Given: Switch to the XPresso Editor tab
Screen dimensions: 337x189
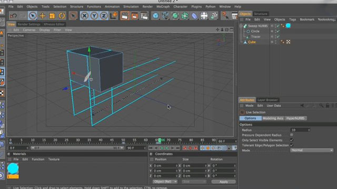Looking at the screenshot, I should [54, 24].
